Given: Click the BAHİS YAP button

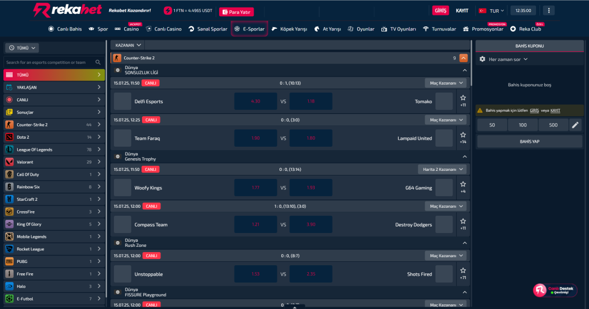Looking at the screenshot, I should tap(529, 142).
